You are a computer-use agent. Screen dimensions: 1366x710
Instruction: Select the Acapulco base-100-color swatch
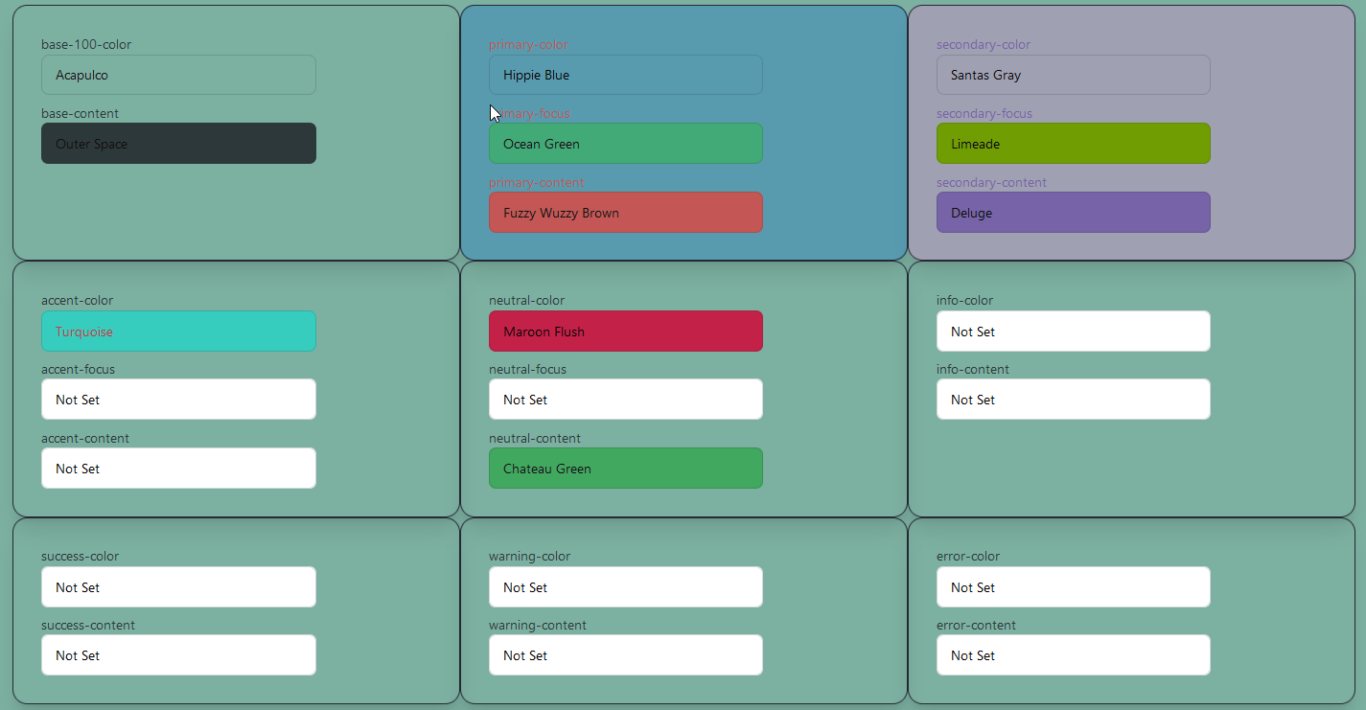click(x=178, y=75)
